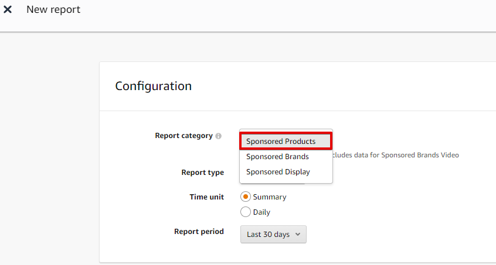Viewport: 496px width, 265px height.
Task: Open the Last 30 days dropdown
Action: pyautogui.click(x=273, y=234)
